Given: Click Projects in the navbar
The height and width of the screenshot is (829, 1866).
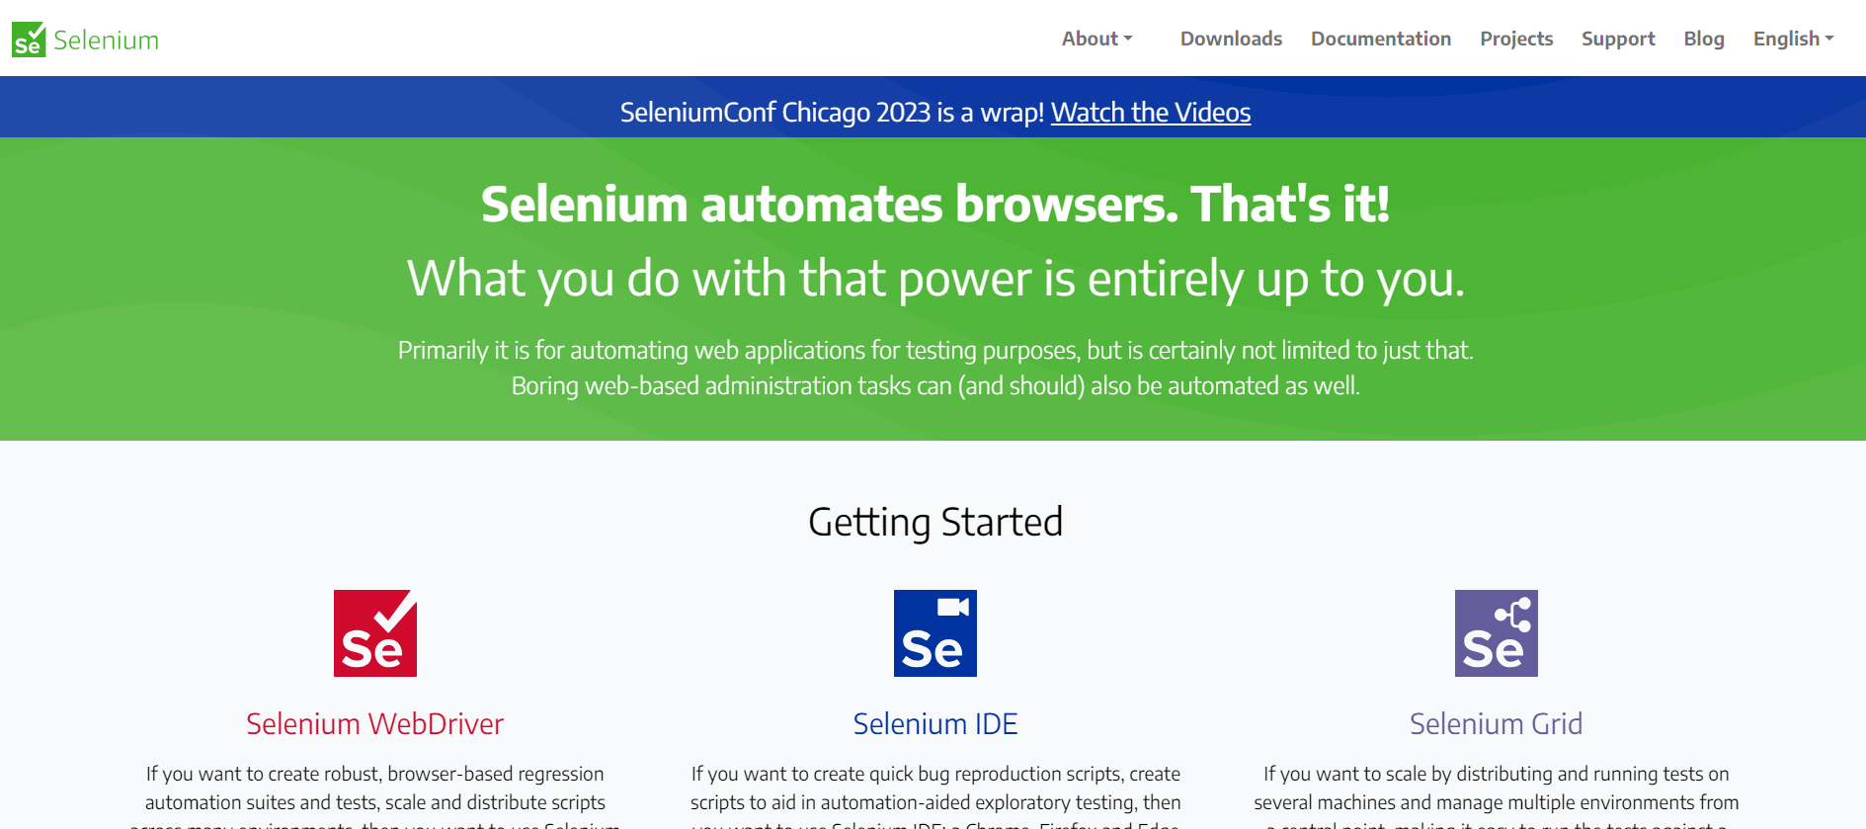Looking at the screenshot, I should click(x=1515, y=39).
